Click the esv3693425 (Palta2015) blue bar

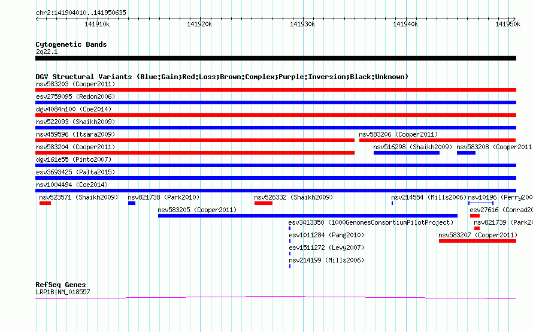[x=275, y=178]
